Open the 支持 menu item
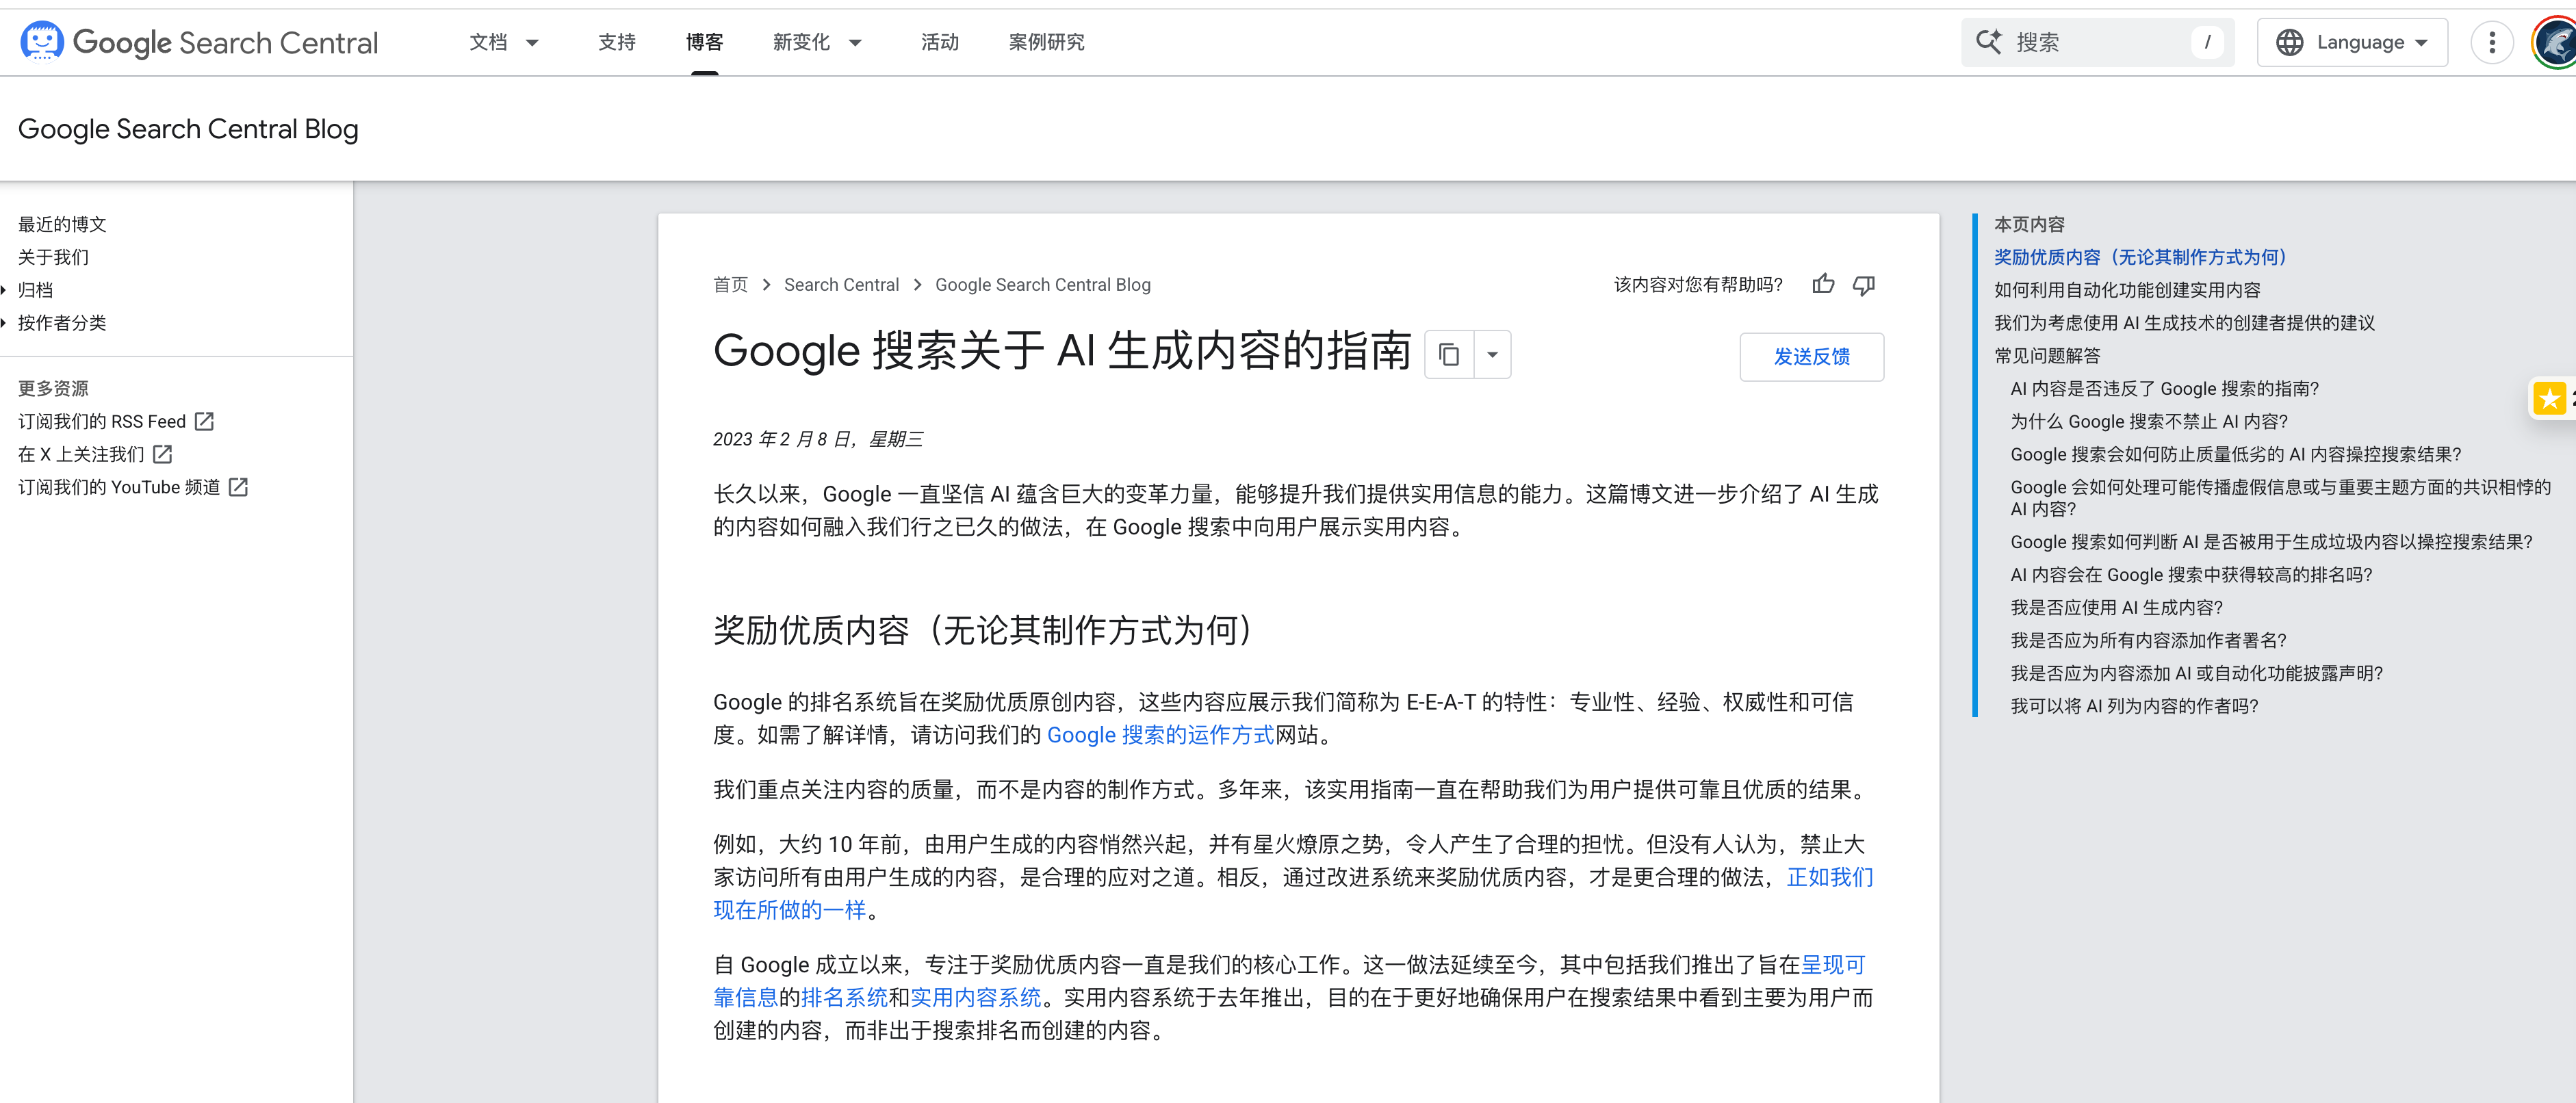Viewport: 2576px width, 1103px height. coord(617,42)
